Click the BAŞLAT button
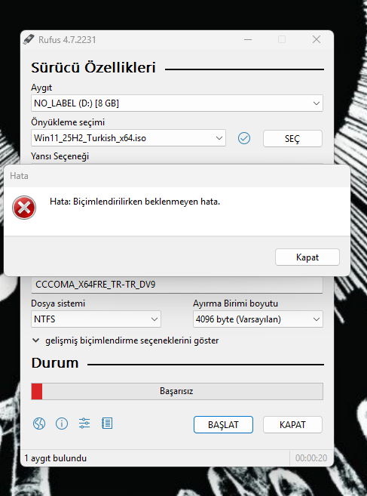Image resolution: width=367 pixels, height=496 pixels. pos(223,424)
